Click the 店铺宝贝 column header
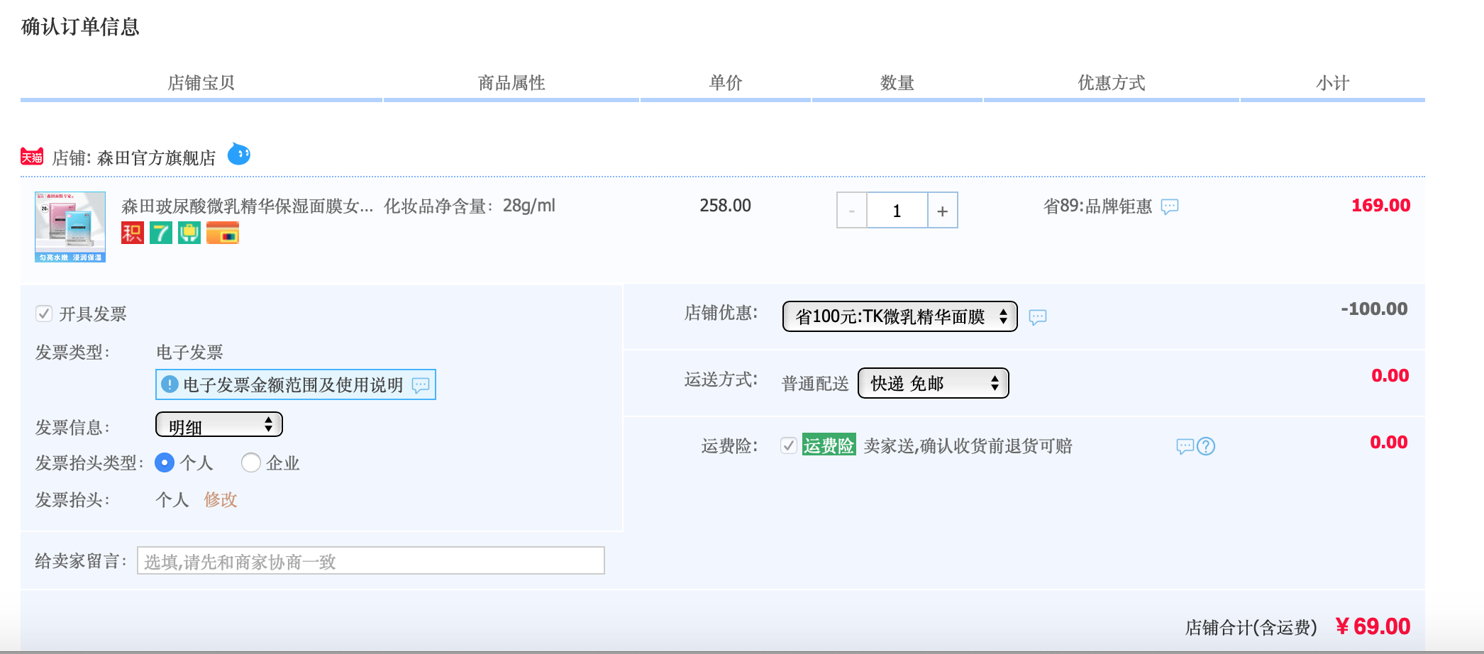The width and height of the screenshot is (1484, 654). pos(201,83)
